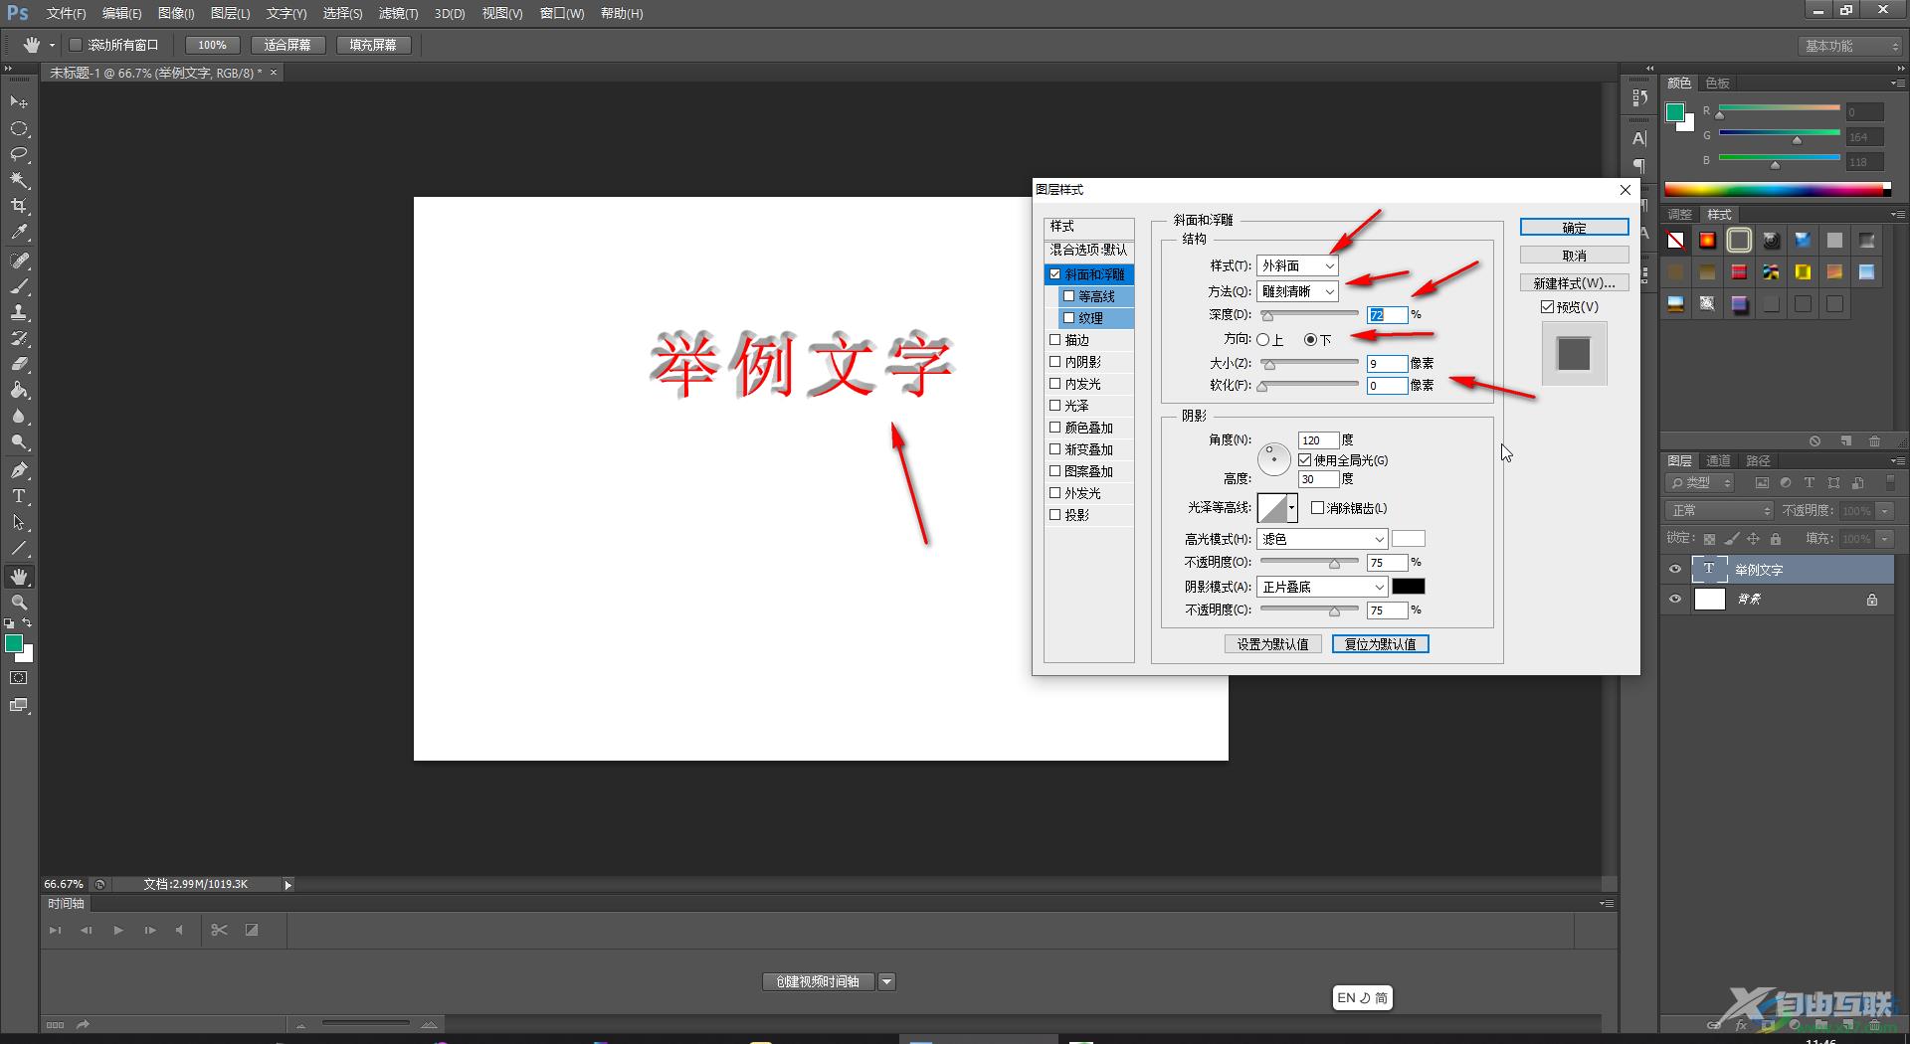Viewport: 1910px width, 1044px height.
Task: Select the Brush tool
Action: 19,286
